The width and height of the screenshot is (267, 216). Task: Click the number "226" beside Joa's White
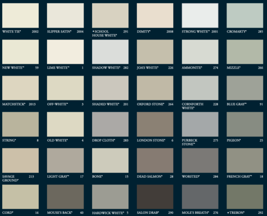tap(170, 68)
